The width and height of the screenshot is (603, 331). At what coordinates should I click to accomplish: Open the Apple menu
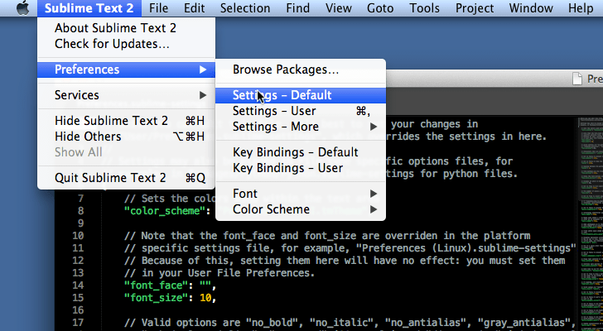click(x=22, y=8)
